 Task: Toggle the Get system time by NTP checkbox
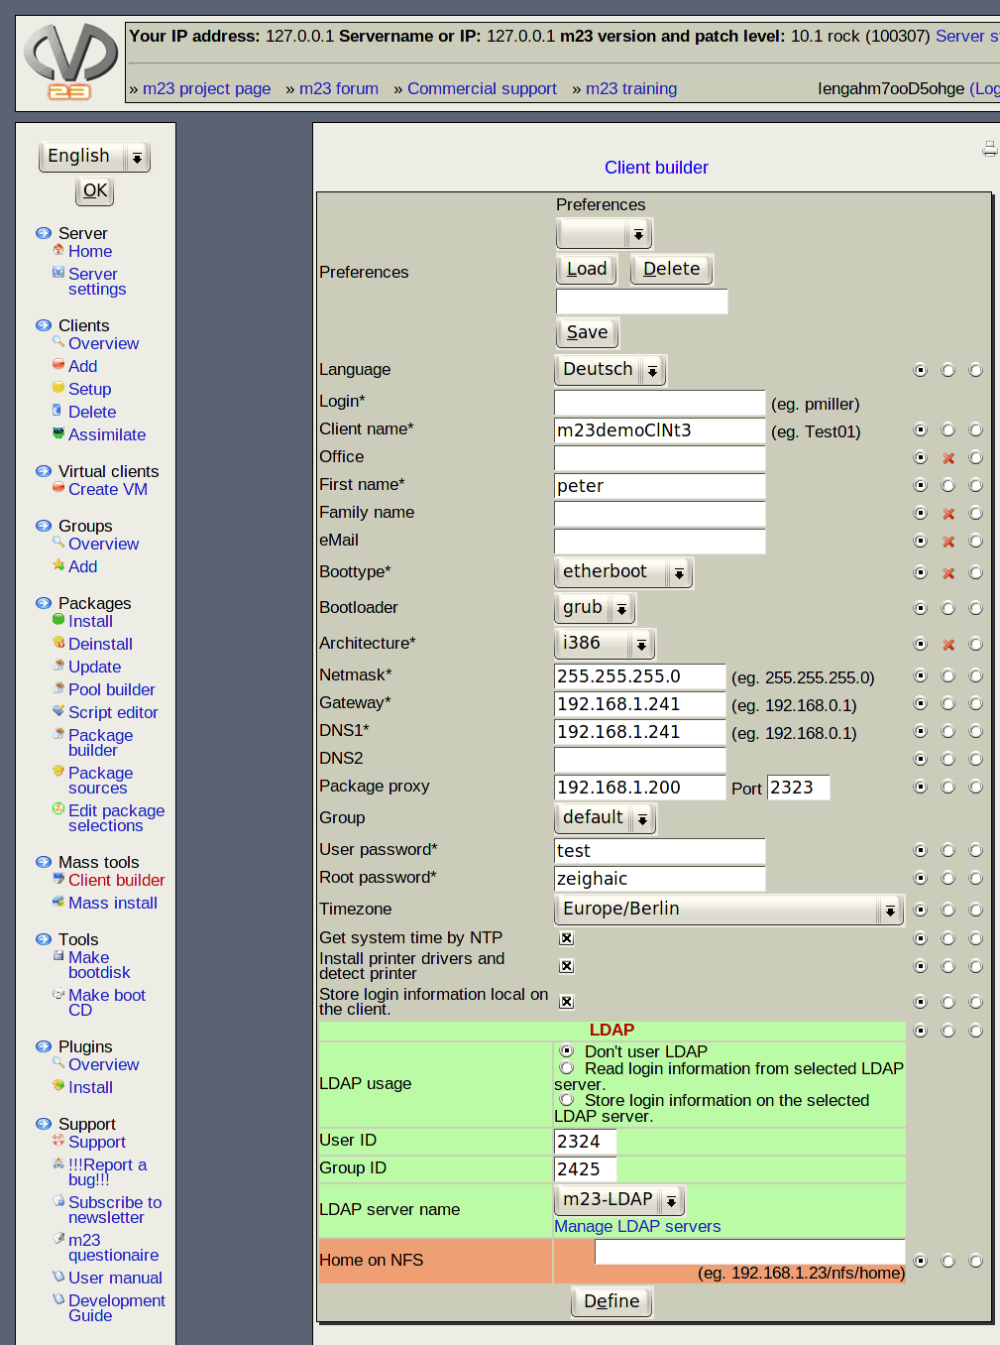pos(566,938)
